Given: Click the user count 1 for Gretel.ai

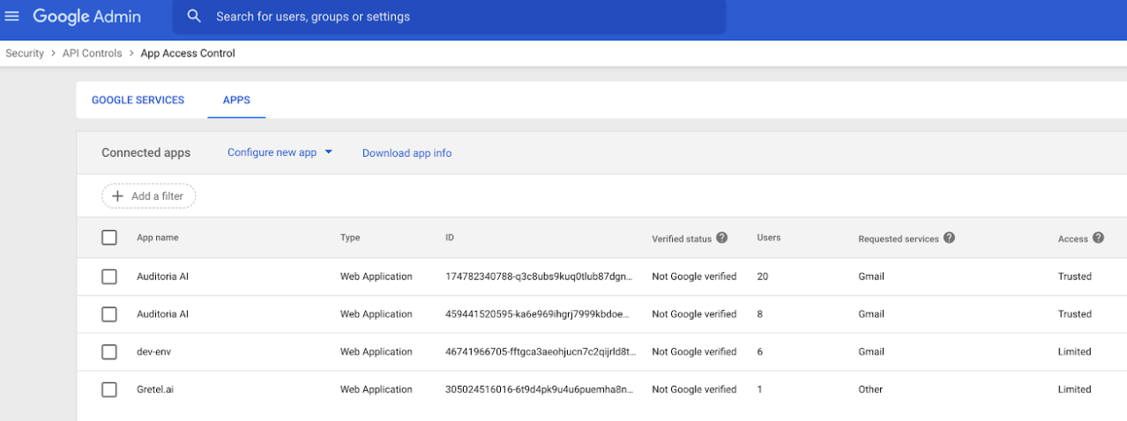Looking at the screenshot, I should pos(759,389).
